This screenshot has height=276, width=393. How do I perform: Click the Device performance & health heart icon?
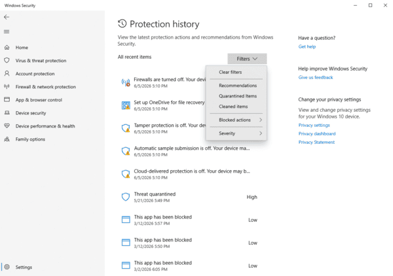tap(7, 126)
